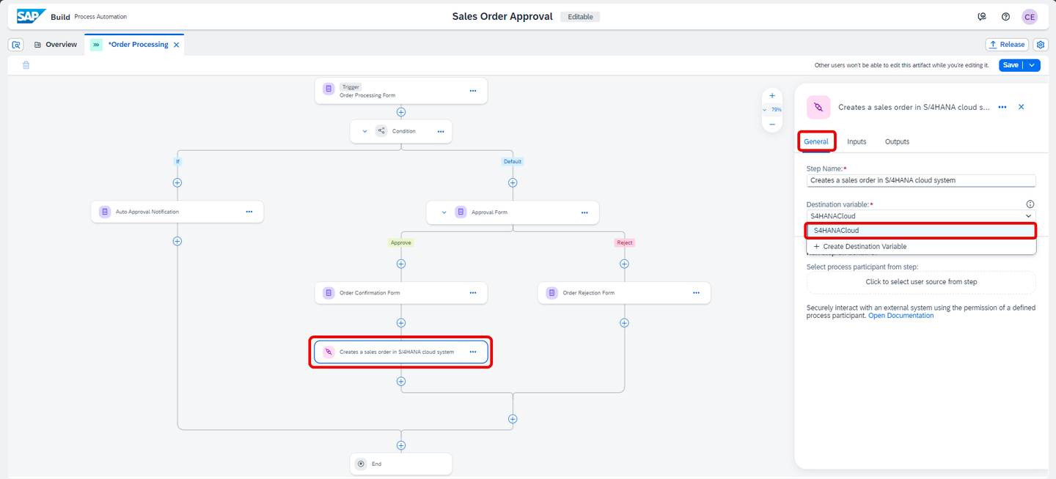
Task: Close the Order Processing tab
Action: [x=176, y=45]
